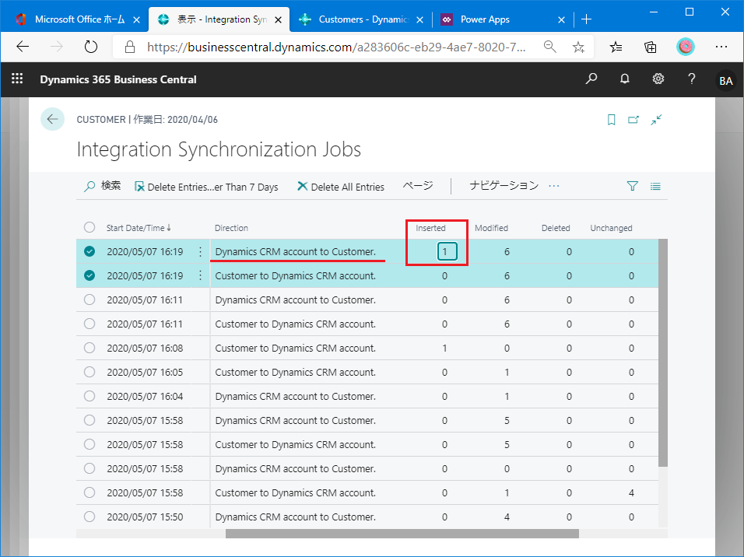Open the ナビゲーション menu

coord(504,186)
